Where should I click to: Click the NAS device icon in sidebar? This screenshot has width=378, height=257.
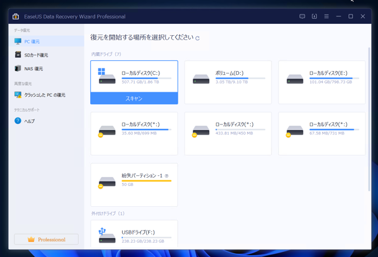coord(18,68)
